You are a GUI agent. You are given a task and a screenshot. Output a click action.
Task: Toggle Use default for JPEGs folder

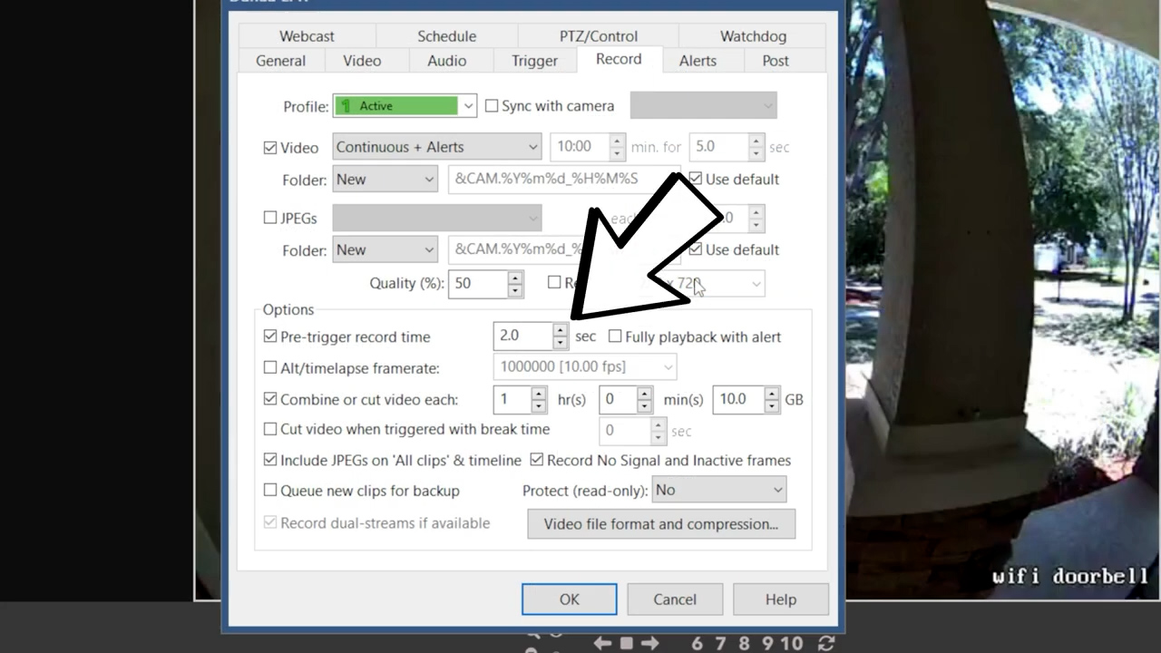click(696, 249)
